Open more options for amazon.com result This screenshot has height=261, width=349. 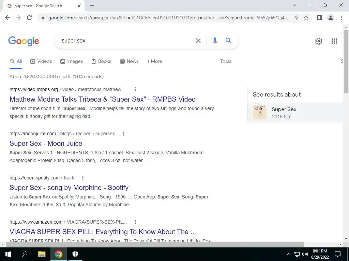point(135,222)
